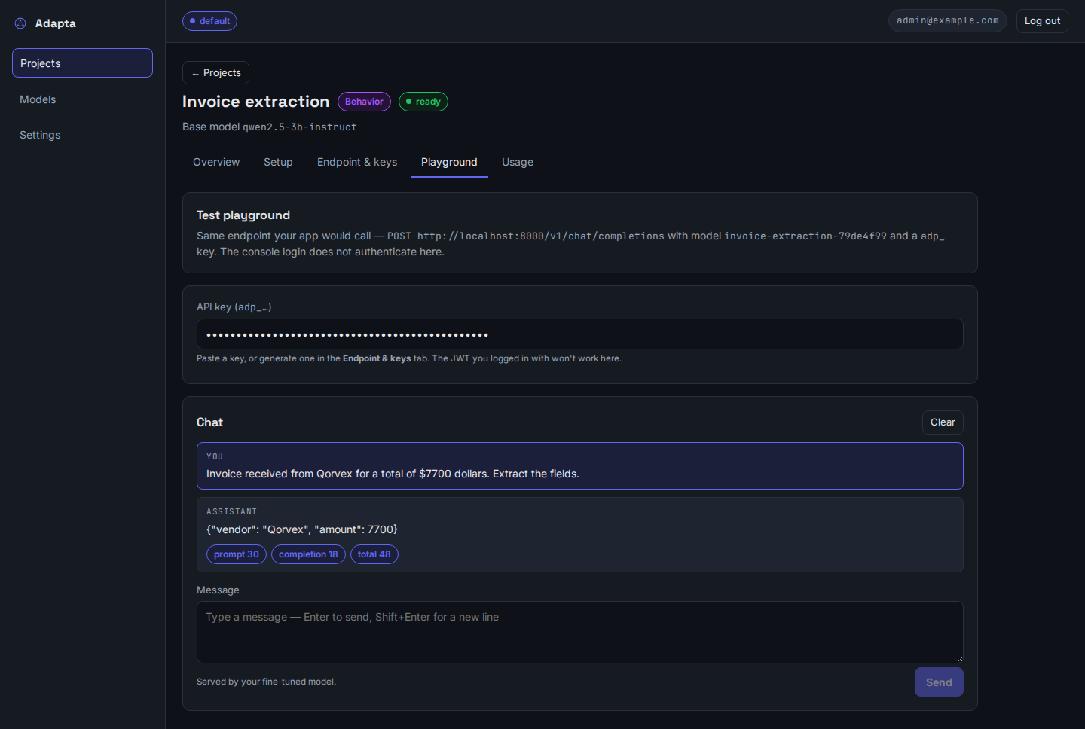Click the default workspace badge

coord(209,21)
